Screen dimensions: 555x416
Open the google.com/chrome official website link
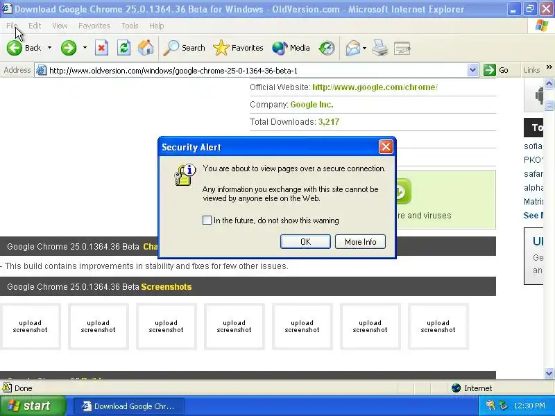(375, 87)
